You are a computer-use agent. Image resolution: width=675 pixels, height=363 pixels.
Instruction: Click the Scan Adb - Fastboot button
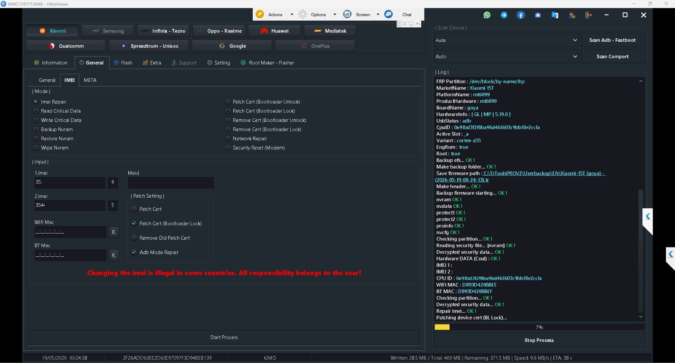pos(613,40)
